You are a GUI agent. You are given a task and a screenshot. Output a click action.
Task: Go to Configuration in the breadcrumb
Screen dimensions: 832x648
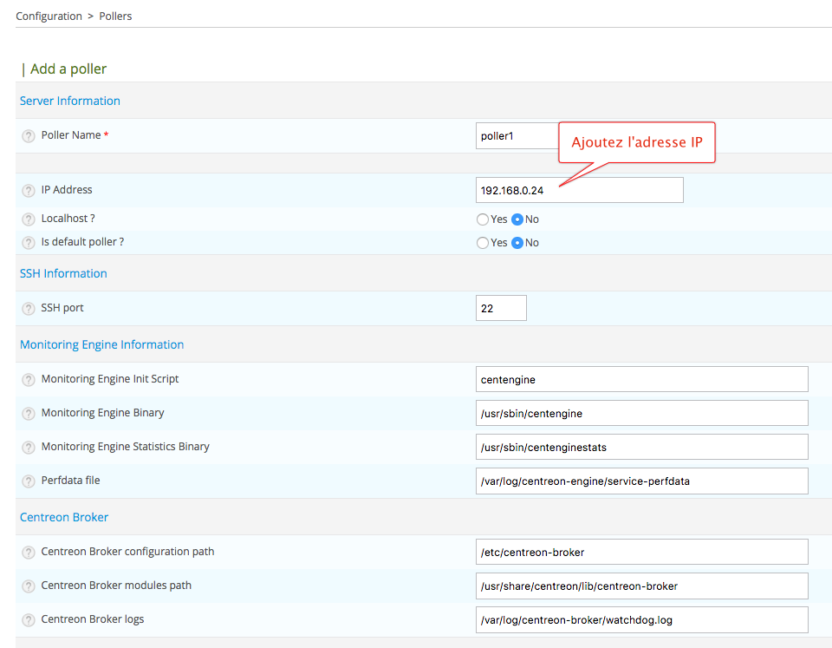tap(49, 16)
